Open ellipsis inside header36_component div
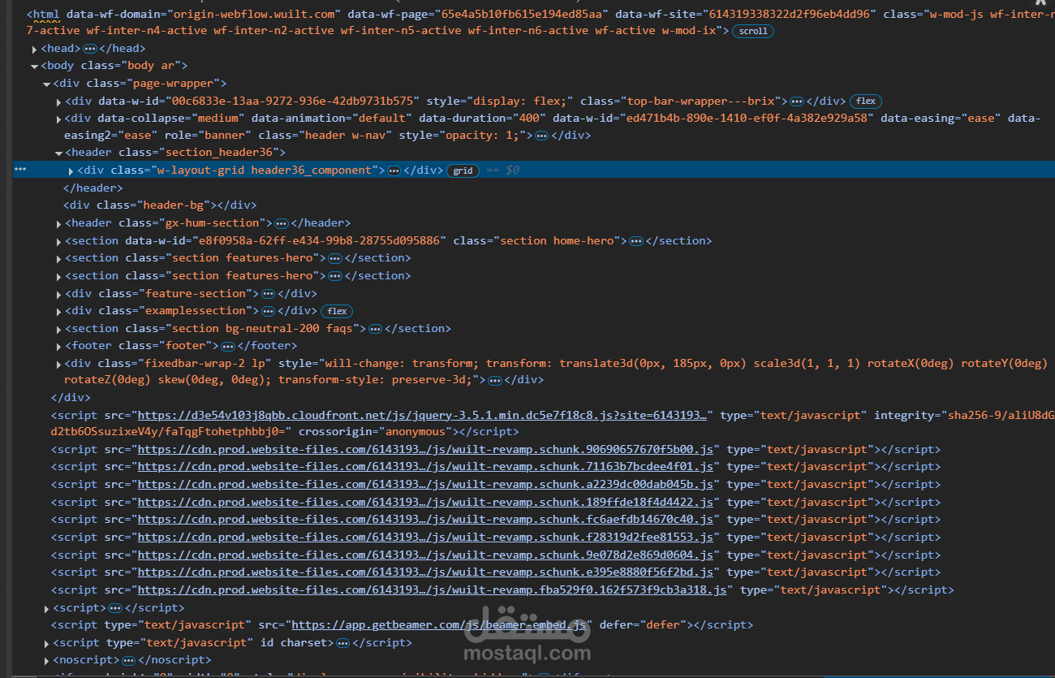 394,171
